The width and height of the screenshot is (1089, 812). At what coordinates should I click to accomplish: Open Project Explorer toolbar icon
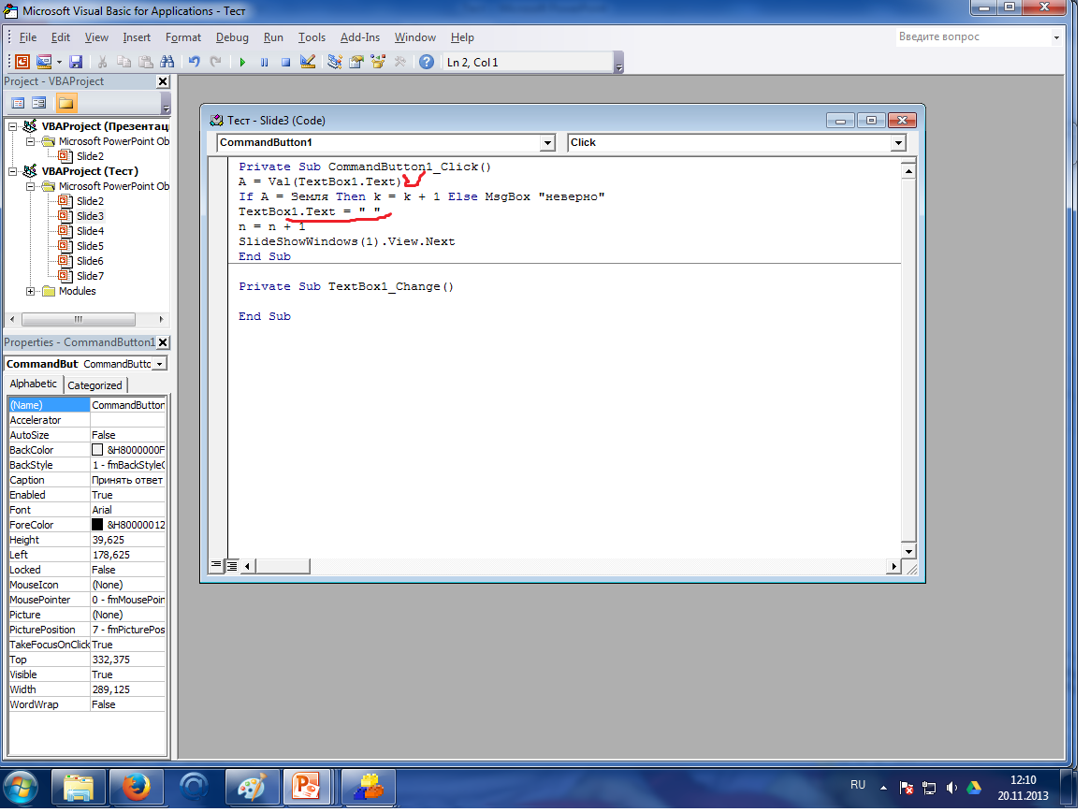(335, 62)
